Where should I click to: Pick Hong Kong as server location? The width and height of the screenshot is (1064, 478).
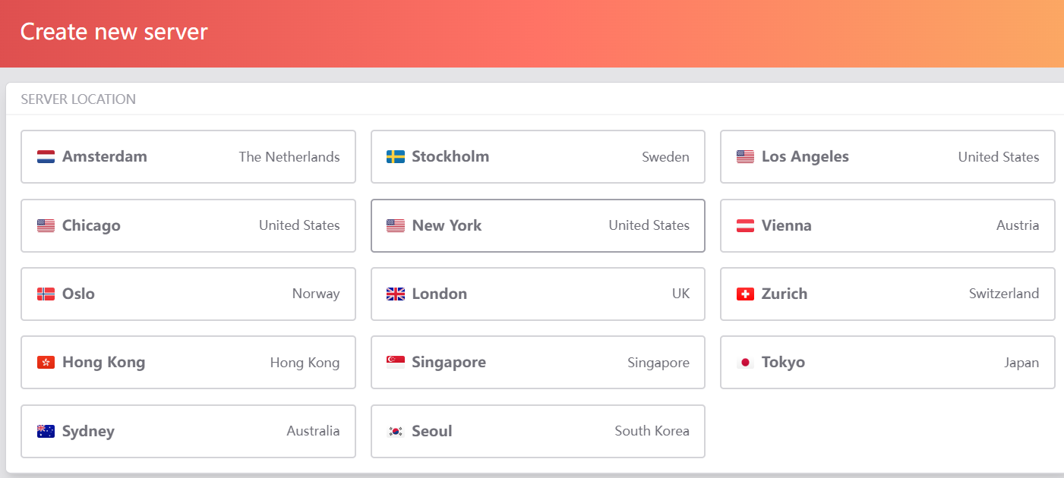188,363
